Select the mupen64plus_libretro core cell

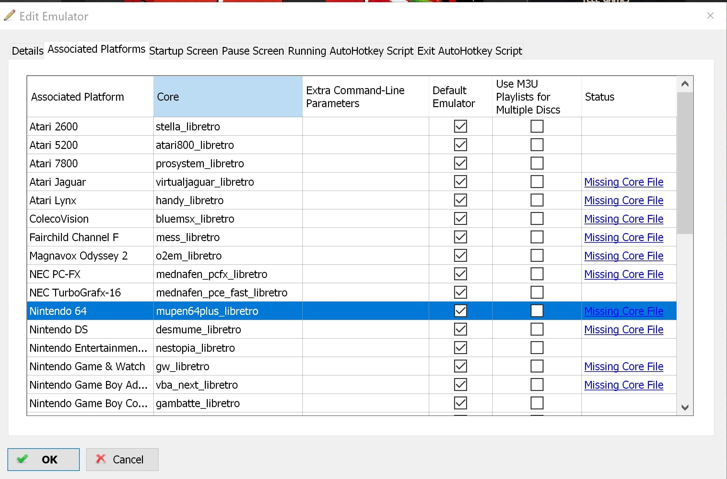point(228,311)
